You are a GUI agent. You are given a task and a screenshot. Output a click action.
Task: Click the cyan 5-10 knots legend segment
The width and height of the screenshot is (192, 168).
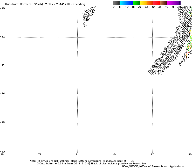pyautogui.click(x=123, y=3)
